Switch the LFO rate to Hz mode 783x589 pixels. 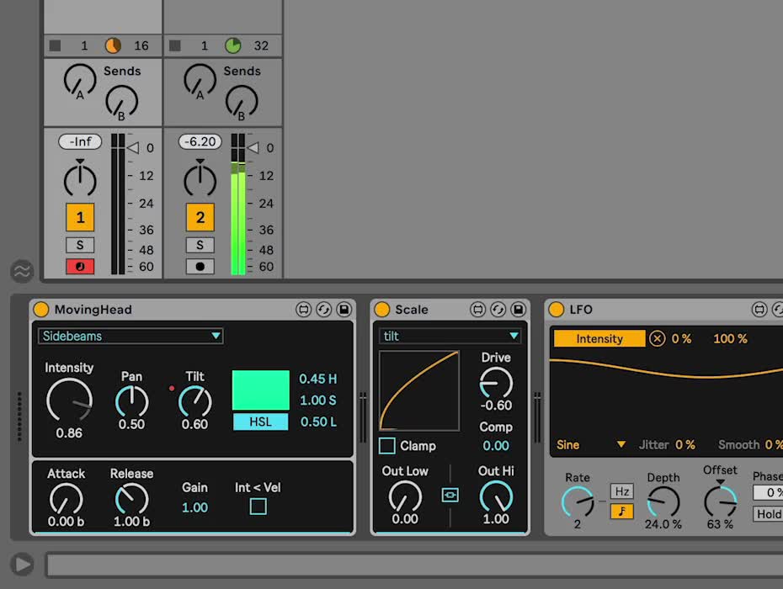coord(622,491)
